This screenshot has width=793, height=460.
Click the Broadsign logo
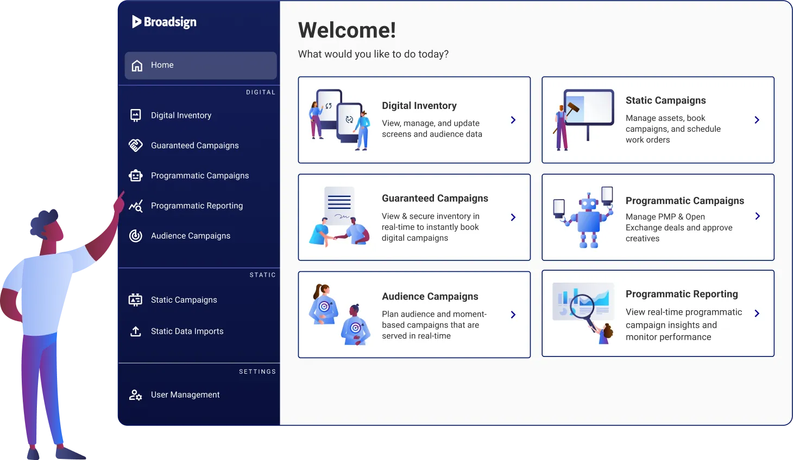click(164, 22)
